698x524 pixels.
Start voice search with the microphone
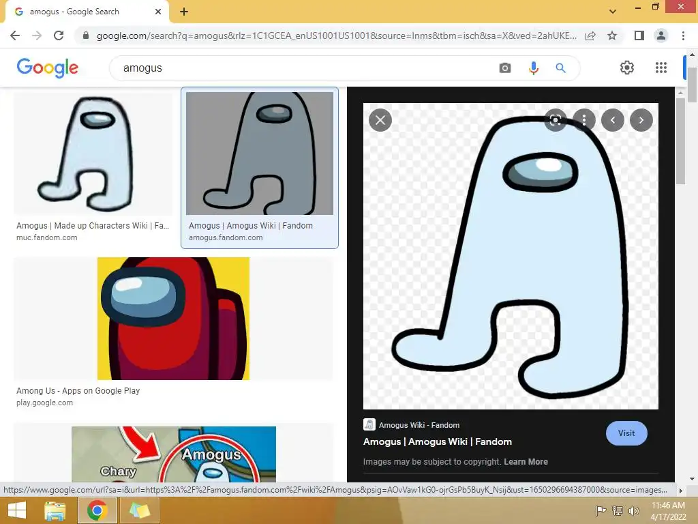(533, 68)
